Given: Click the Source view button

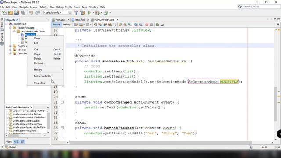Looking at the screenshot, I should coord(56,25).
